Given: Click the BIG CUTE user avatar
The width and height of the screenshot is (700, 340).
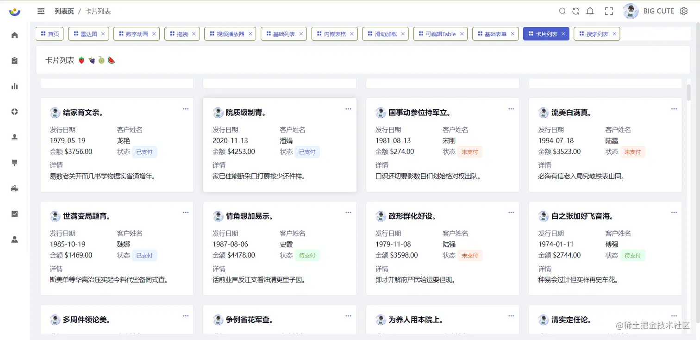Looking at the screenshot, I should coord(631,11).
